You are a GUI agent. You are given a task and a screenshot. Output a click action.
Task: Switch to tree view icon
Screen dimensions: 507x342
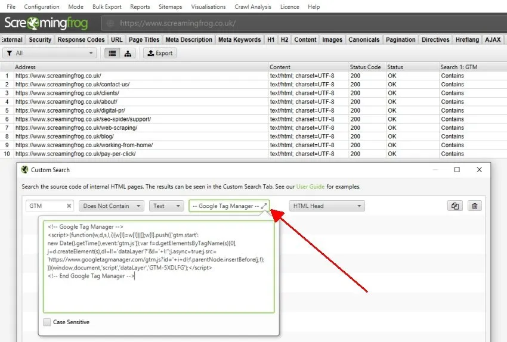128,53
